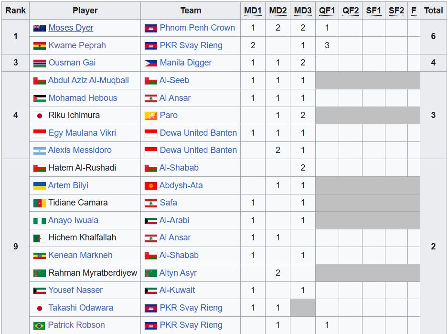Open Egy Maulana Vikri's page
The image size is (448, 334).
82,133
